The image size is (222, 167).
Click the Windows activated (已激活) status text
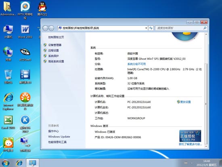105,132
